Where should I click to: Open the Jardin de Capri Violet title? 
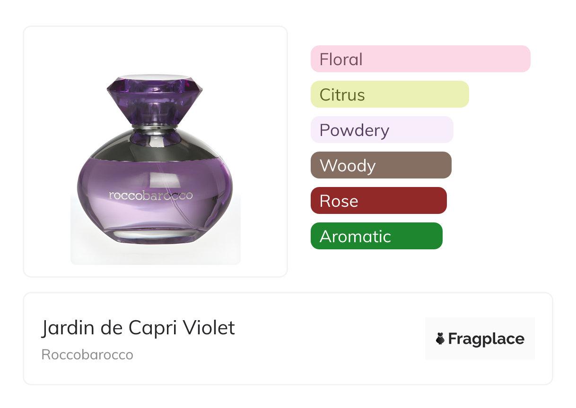click(x=138, y=328)
